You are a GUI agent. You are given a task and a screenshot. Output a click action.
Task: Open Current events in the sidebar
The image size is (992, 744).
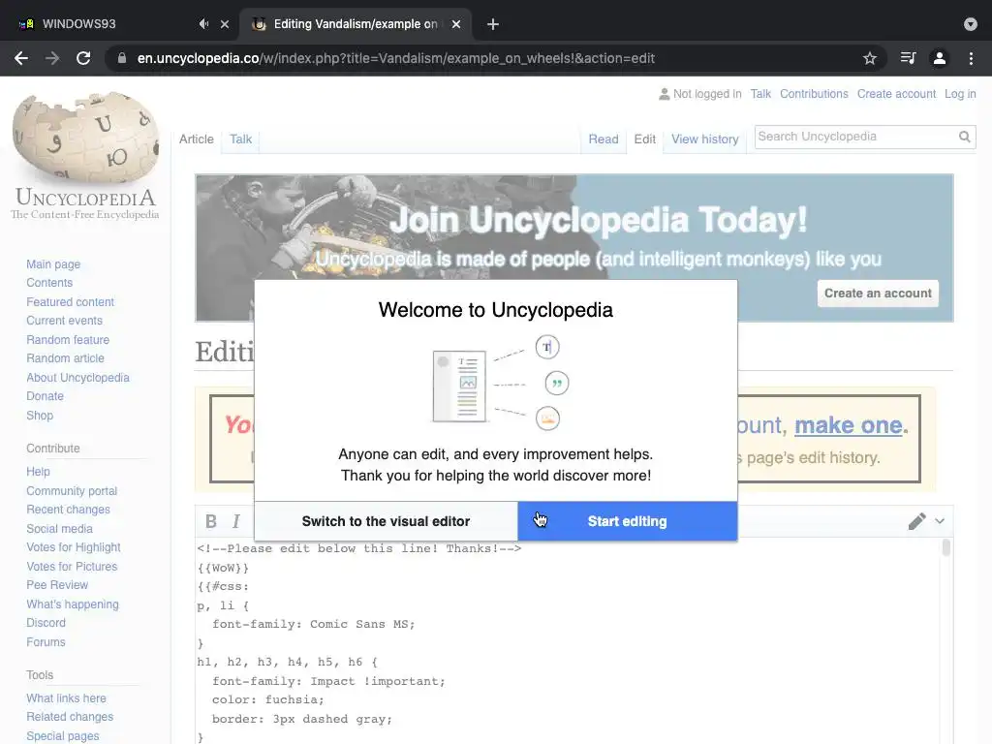(65, 321)
